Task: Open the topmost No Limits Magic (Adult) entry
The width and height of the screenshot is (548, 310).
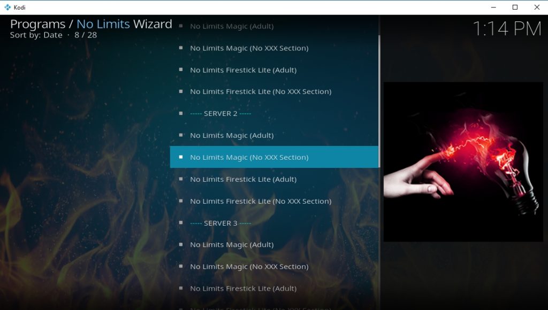Action: click(274, 26)
